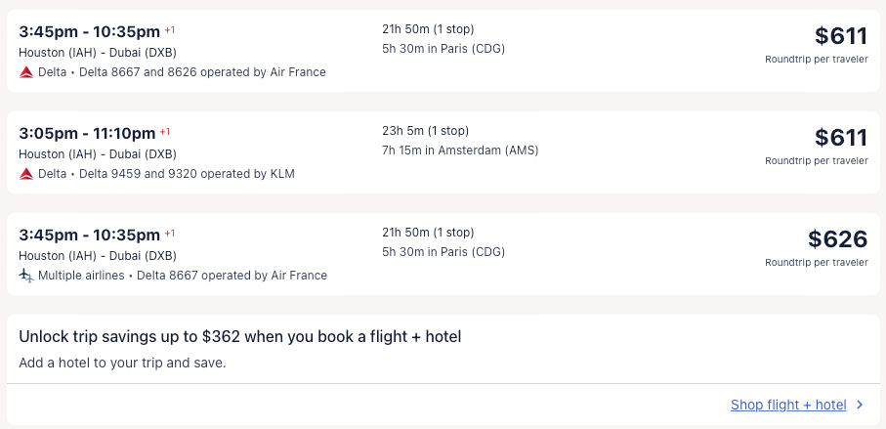Click the Multiple airlines plane icon
Image resolution: width=886 pixels, height=429 pixels.
(26, 276)
